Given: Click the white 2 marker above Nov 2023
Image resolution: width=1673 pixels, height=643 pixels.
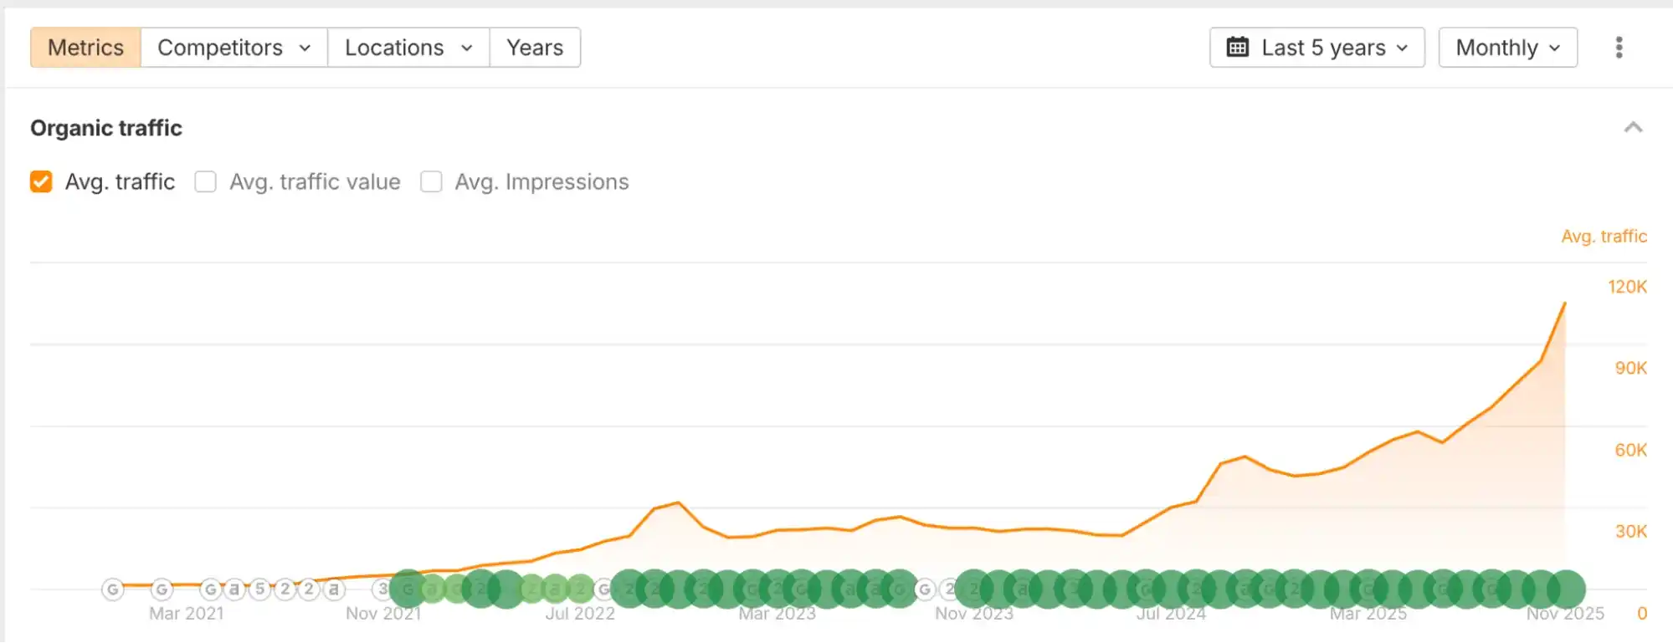Looking at the screenshot, I should (949, 589).
